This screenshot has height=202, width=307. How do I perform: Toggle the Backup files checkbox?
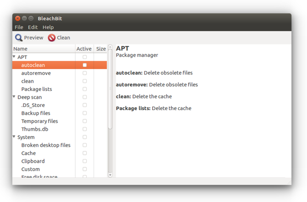click(84, 113)
